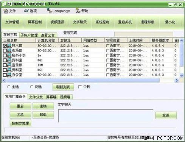Sort by 网络类型 column header
This screenshot has width=185, height=142.
[x=93, y=41]
